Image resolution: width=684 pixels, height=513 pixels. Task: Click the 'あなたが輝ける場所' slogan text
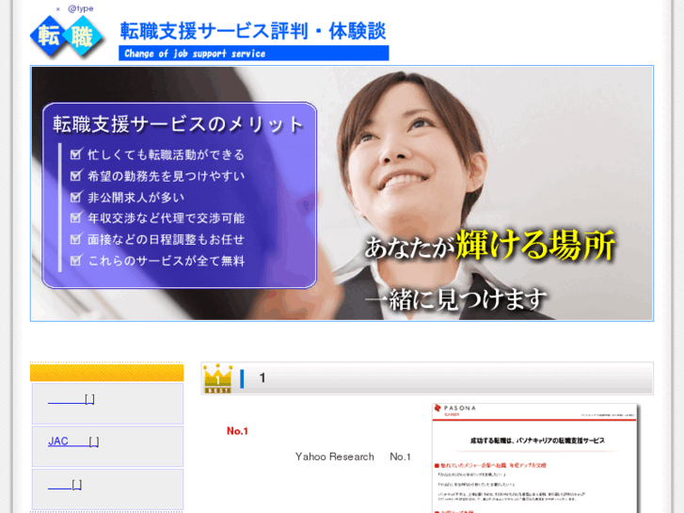[x=489, y=245]
